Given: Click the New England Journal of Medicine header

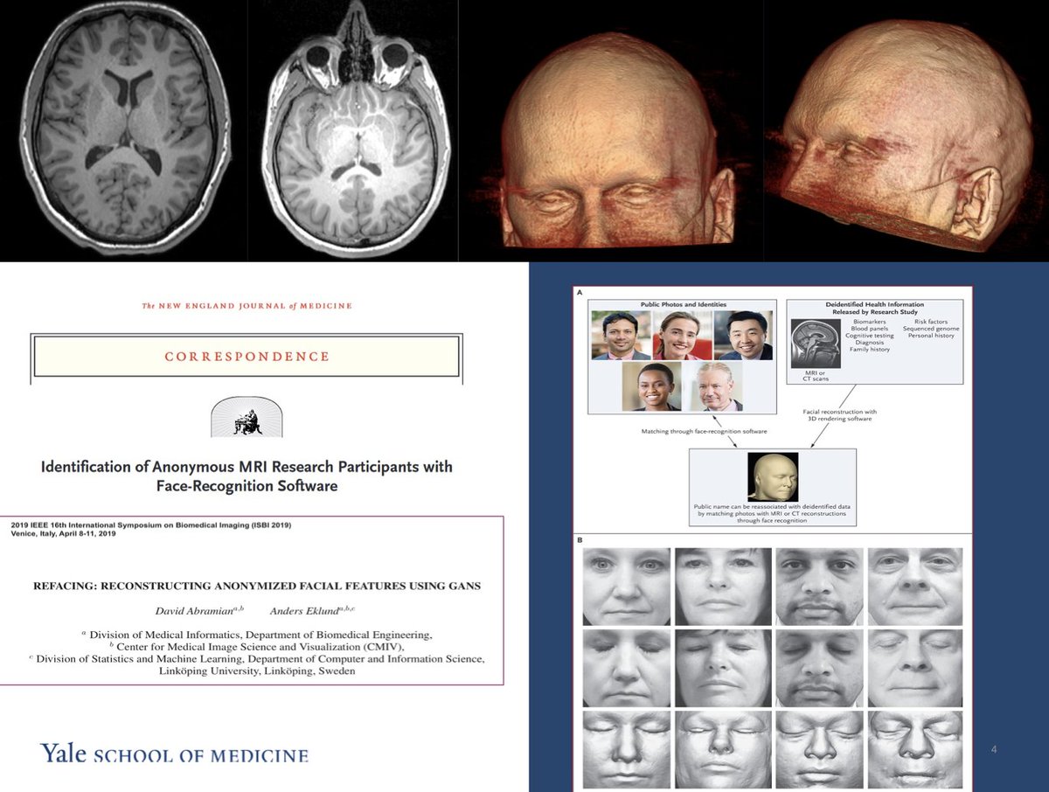Looking at the screenshot, I should coord(247,306).
